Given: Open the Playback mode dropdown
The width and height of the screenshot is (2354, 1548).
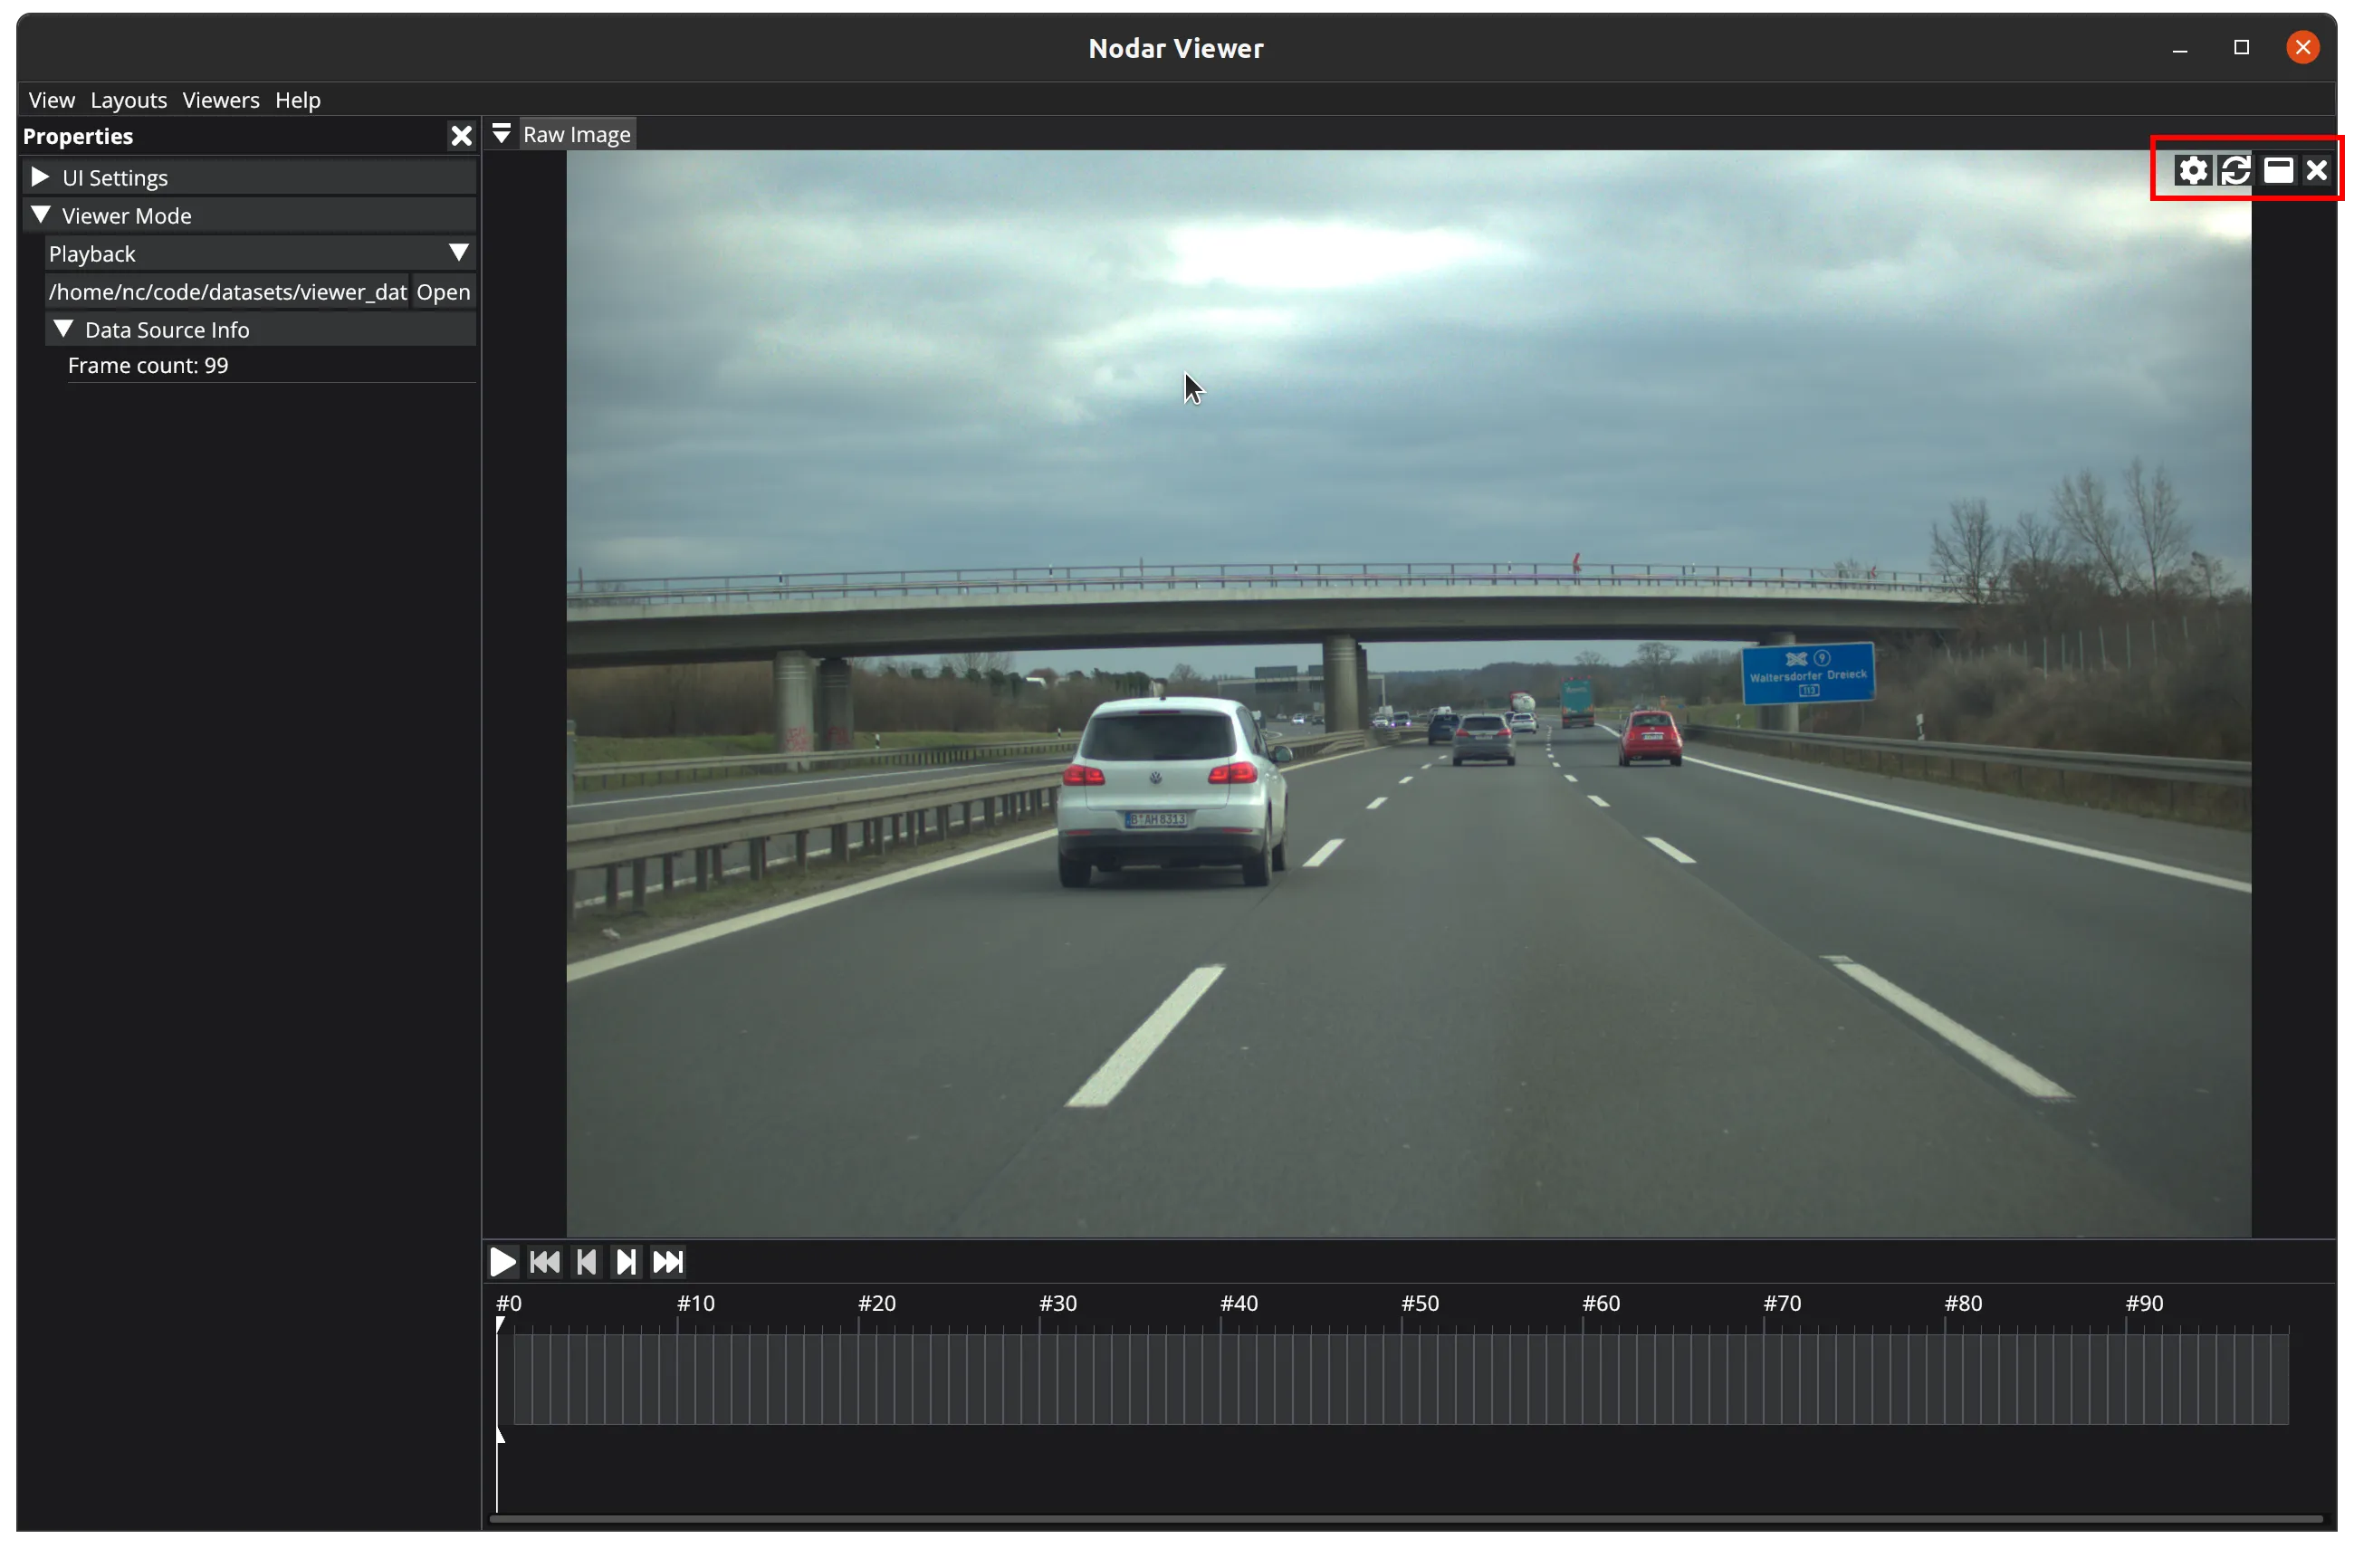Looking at the screenshot, I should (x=458, y=253).
